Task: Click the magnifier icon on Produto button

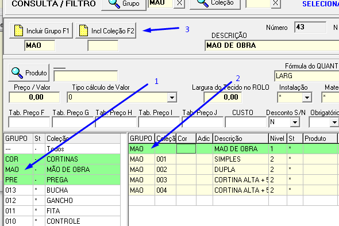Action: (17, 73)
